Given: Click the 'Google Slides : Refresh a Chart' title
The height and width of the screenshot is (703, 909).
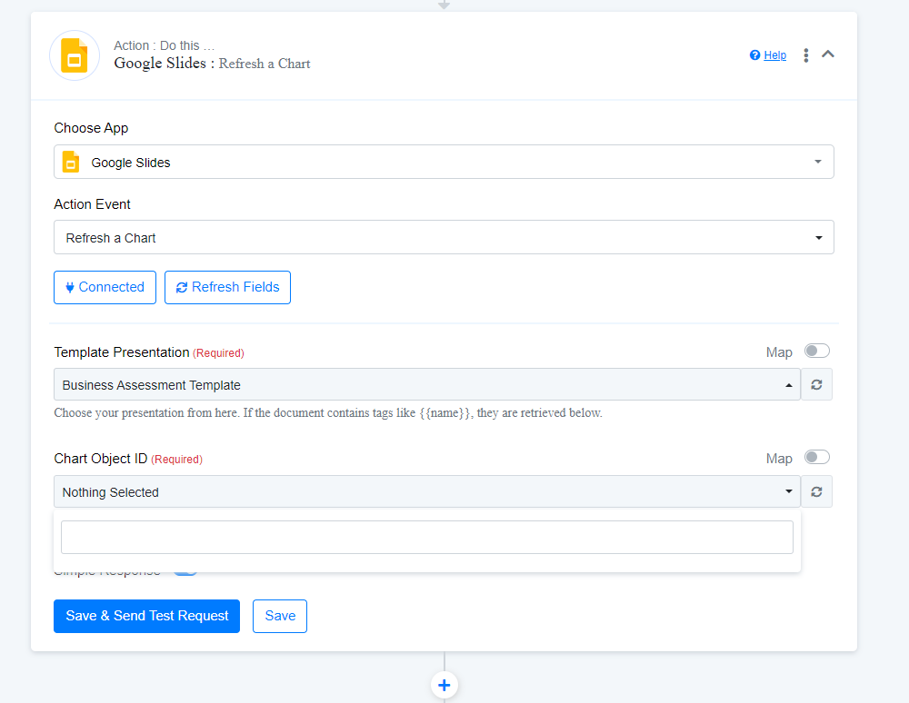Looking at the screenshot, I should 212,63.
